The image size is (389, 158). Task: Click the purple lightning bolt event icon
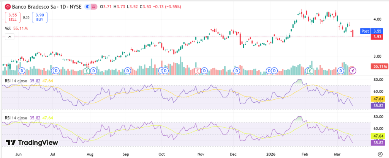[353, 70]
